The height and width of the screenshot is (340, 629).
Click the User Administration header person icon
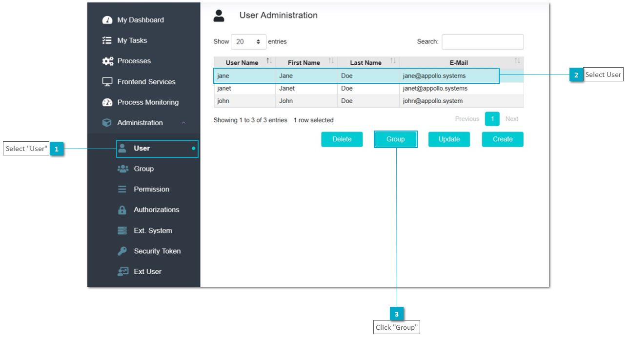(x=219, y=16)
